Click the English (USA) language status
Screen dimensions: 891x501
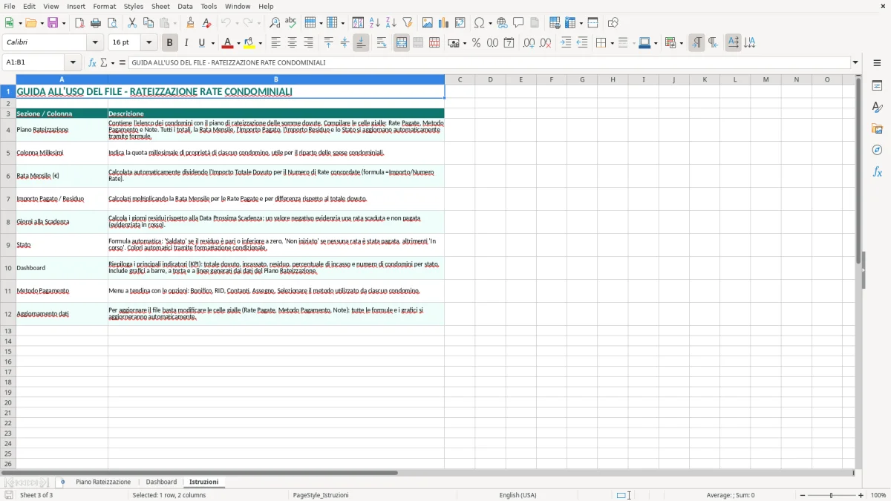point(518,495)
